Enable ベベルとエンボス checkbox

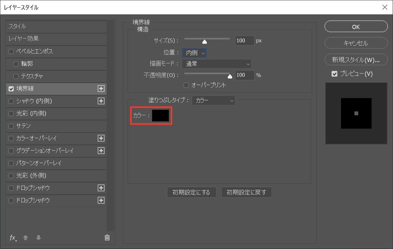coord(11,51)
